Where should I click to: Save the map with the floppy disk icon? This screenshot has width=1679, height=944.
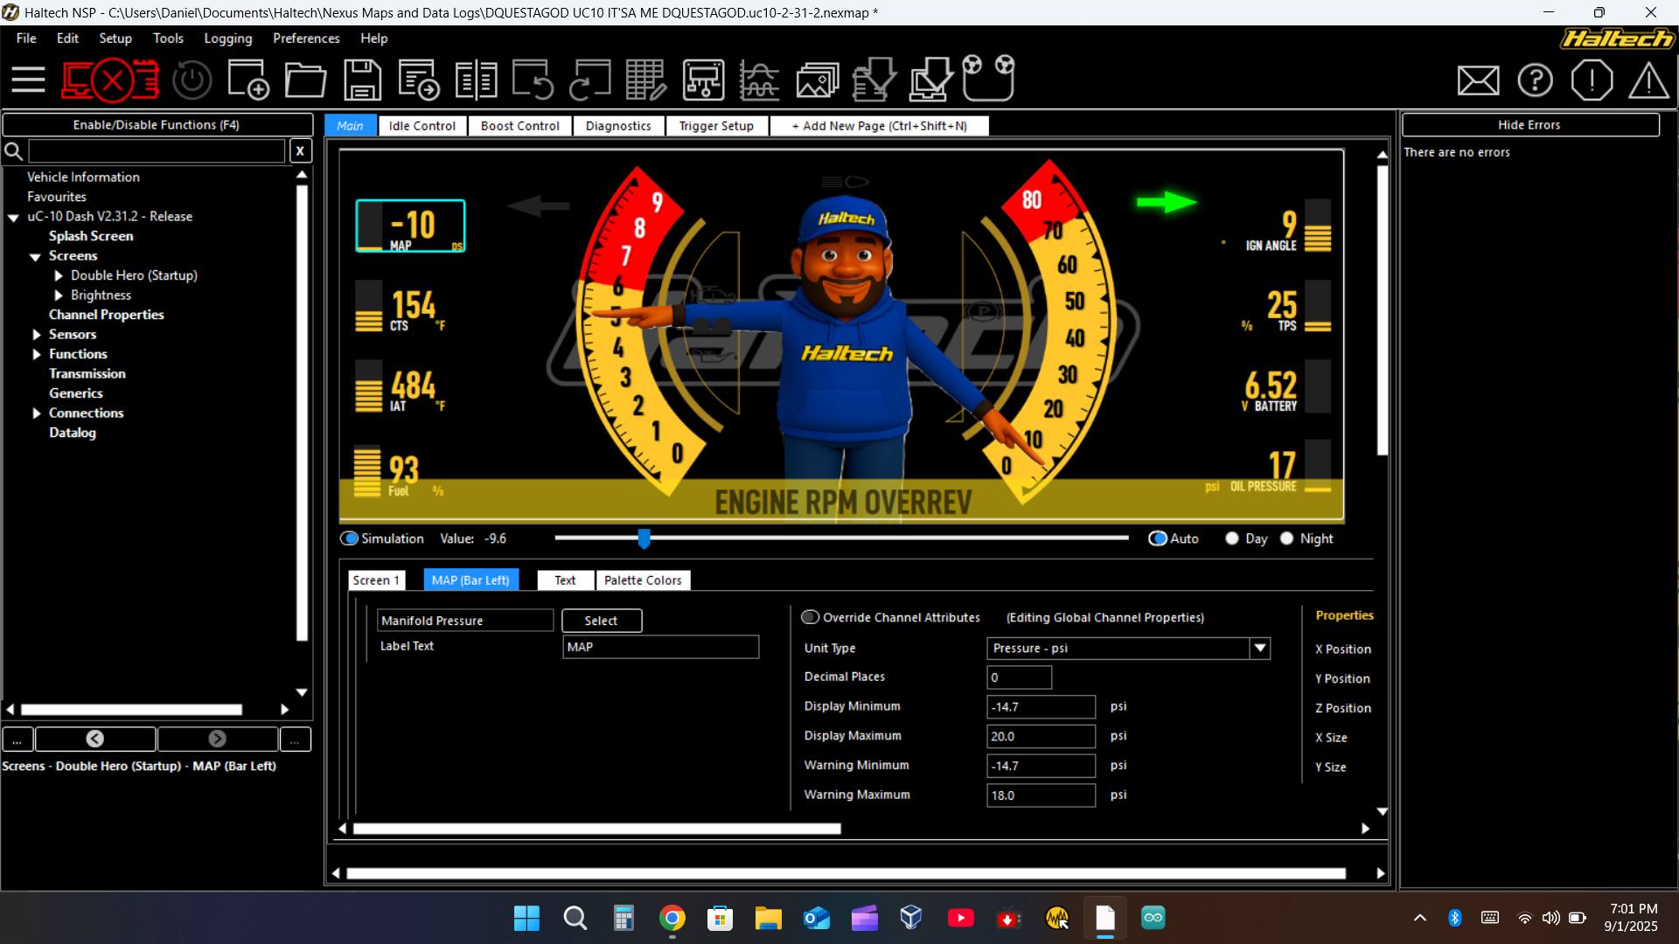coord(362,80)
